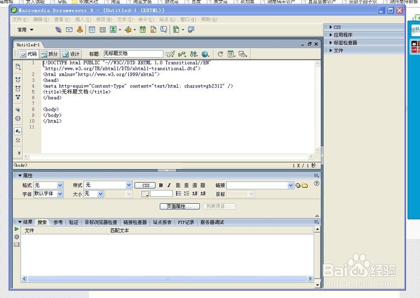The height and width of the screenshot is (298, 420).
Task: Collapse the 属性 Properties panel
Action: tap(20, 176)
